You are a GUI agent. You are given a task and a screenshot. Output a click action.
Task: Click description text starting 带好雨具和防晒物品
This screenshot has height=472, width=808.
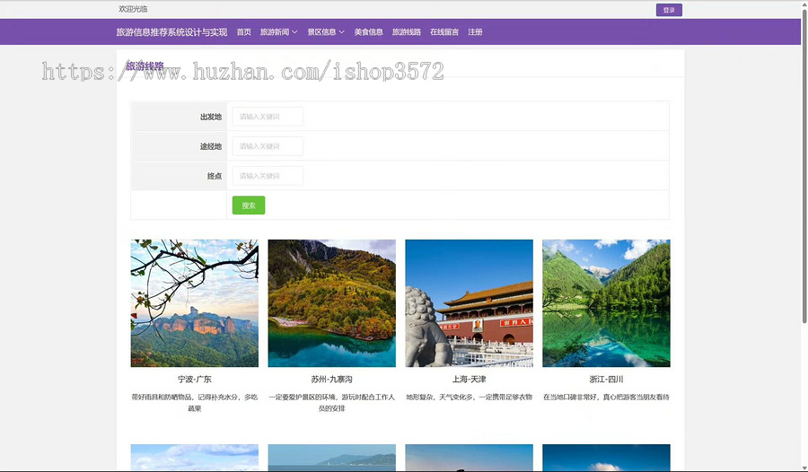point(194,402)
